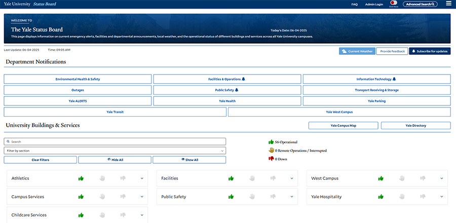Click Yale Hospitality green thumbs-up icon
Viewport: 456px width, 223px height.
click(381, 197)
